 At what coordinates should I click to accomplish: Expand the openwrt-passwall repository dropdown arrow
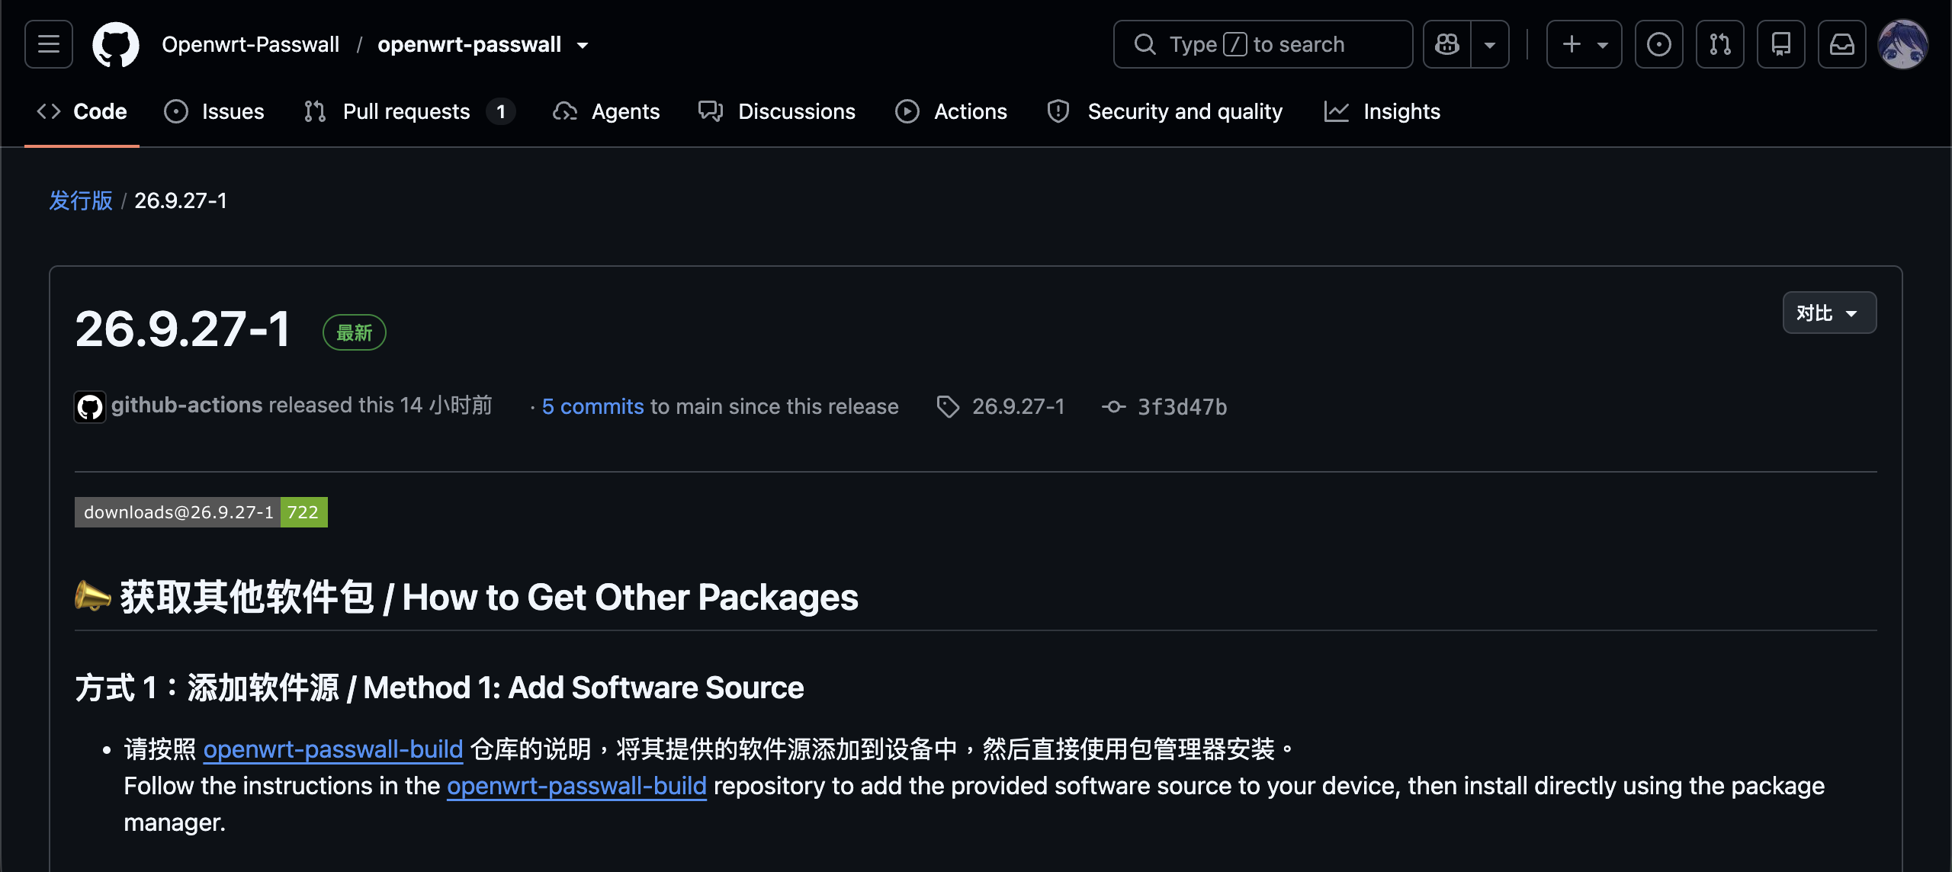[x=583, y=45]
